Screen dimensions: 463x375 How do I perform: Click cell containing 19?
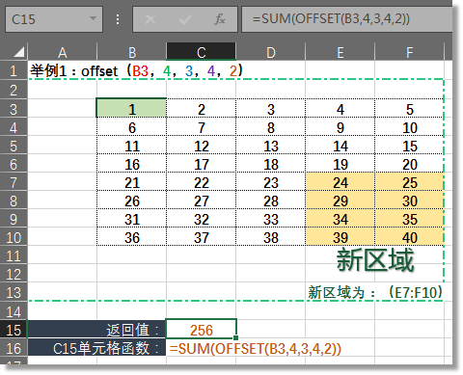(340, 164)
